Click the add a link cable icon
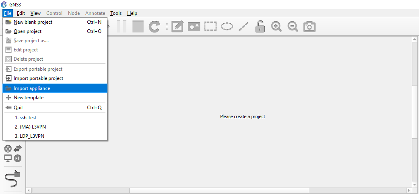The image size is (419, 194). tap(12, 178)
